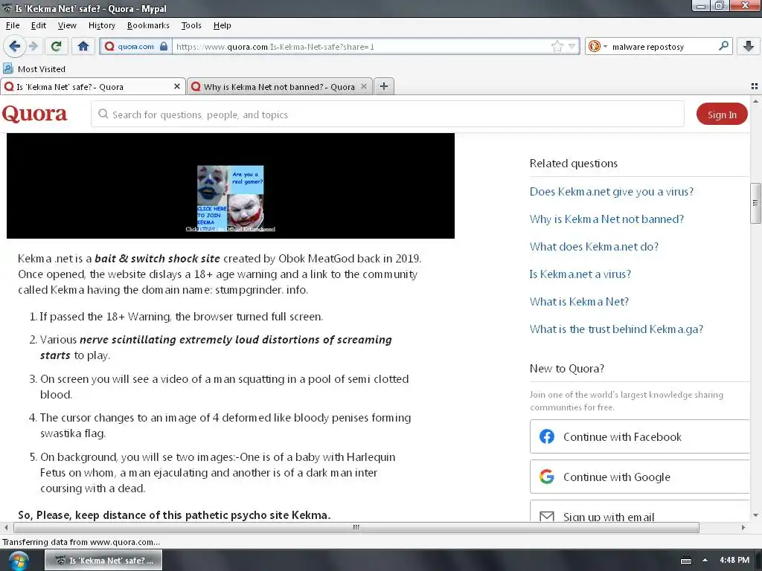Bookmark this page with the star
Image resolution: width=762 pixels, height=571 pixels.
click(x=557, y=47)
